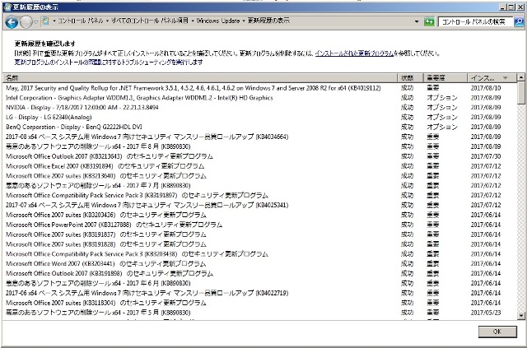Click the greyed Forward arrow button
Viewport: 527px width, 348px height.
[26, 22]
